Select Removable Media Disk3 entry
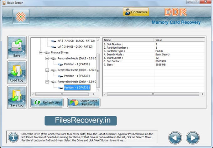 pyautogui.click(x=77, y=70)
